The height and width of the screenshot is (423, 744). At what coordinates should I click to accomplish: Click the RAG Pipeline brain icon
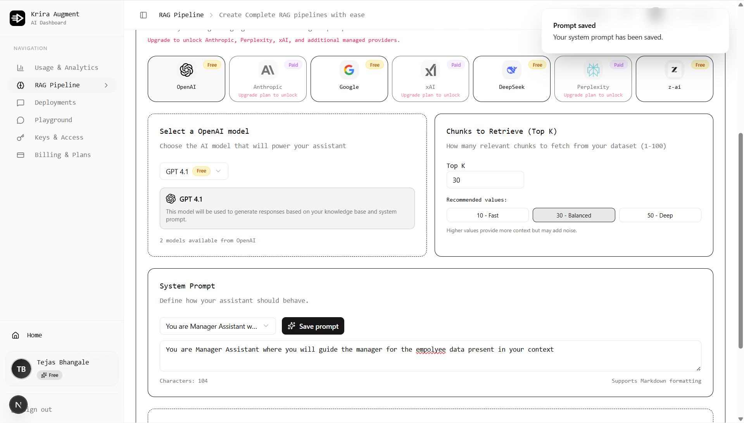click(x=21, y=85)
